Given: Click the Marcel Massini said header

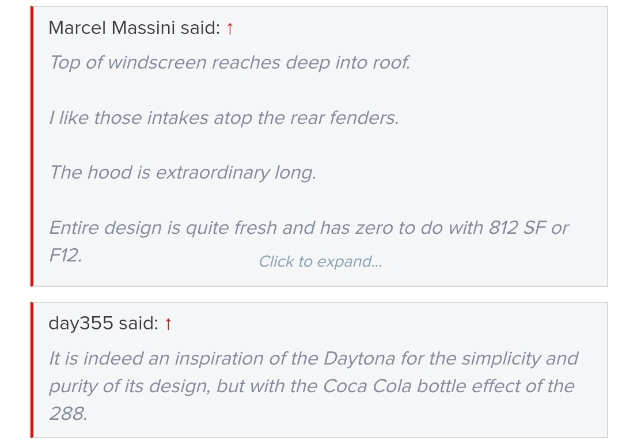Looking at the screenshot, I should coord(134,28).
